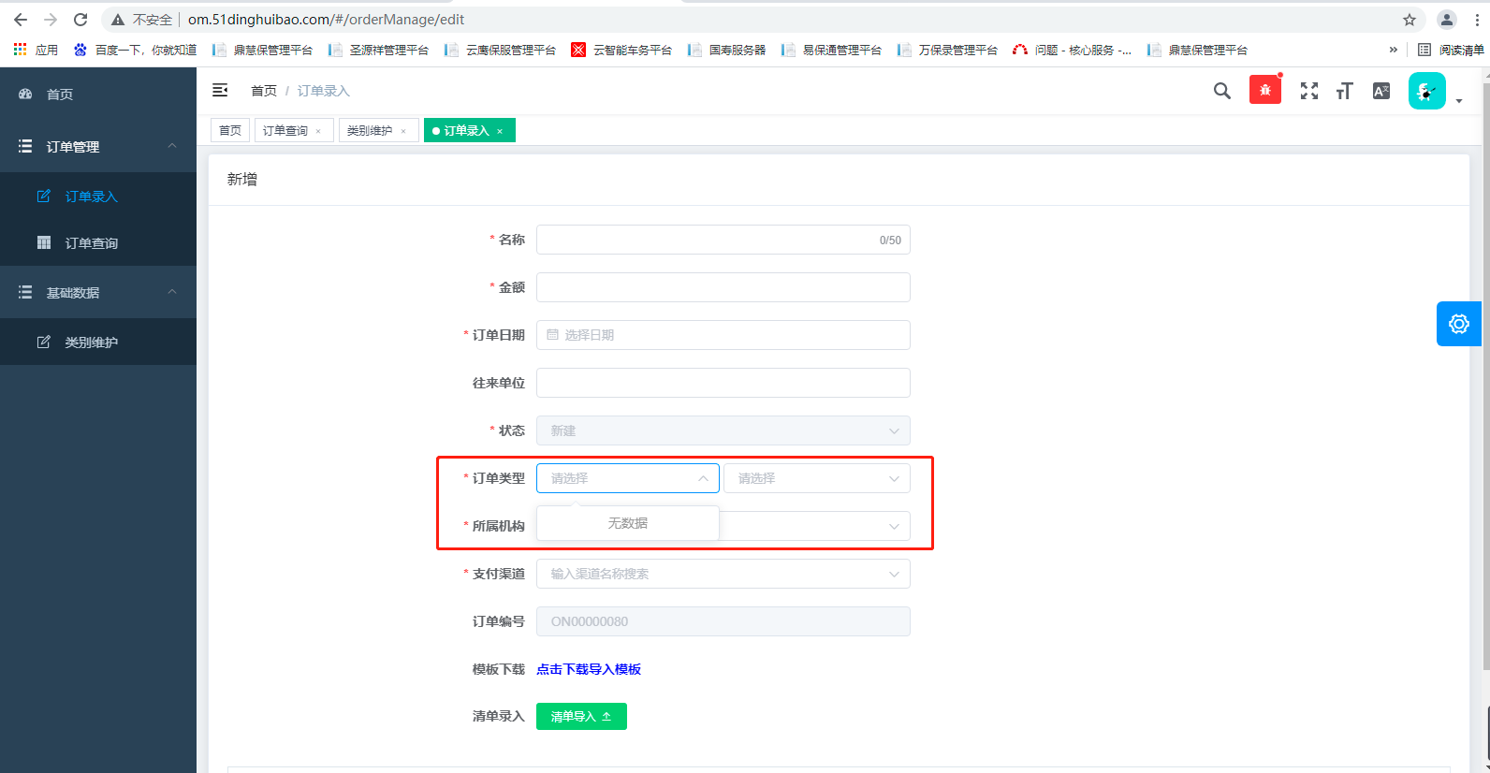This screenshot has height=773, width=1490.
Task: Close the 订单录入 tab
Action: [x=500, y=131]
